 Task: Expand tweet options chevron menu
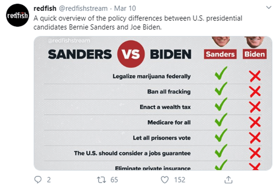coord(268,7)
